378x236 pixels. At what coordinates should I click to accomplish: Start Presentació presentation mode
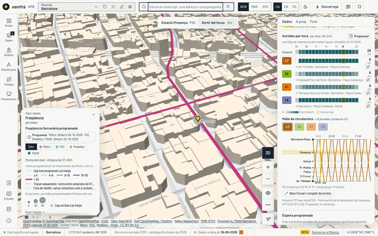pyautogui.click(x=9, y=96)
